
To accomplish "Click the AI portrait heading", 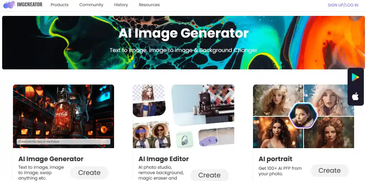I will click(275, 159).
